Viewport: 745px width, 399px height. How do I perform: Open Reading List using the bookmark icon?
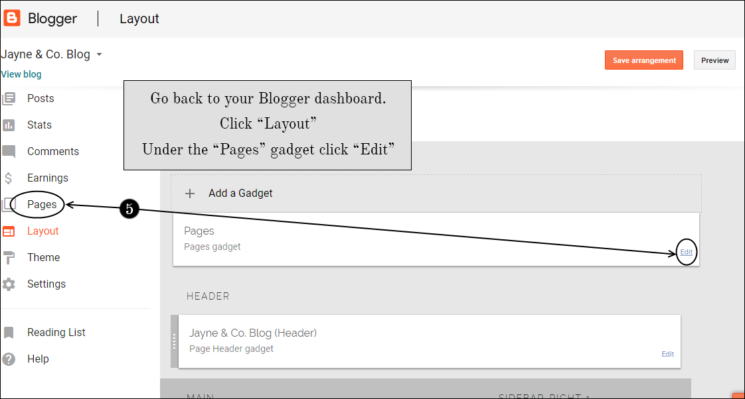tap(11, 332)
